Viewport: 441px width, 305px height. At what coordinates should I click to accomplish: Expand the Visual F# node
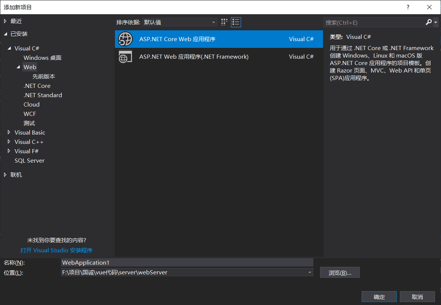pyautogui.click(x=9, y=151)
